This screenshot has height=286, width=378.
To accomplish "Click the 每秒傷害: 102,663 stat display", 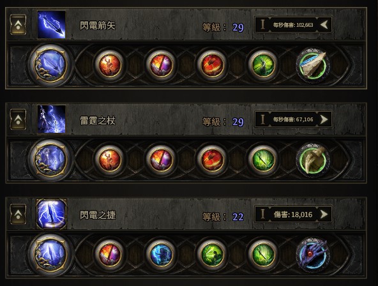I will point(293,24).
